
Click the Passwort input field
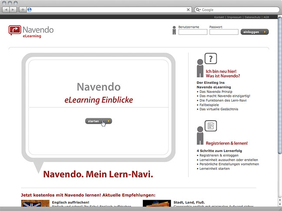224,32
